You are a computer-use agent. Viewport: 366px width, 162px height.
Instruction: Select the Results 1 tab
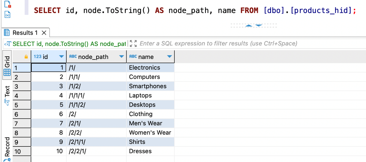point(25,33)
